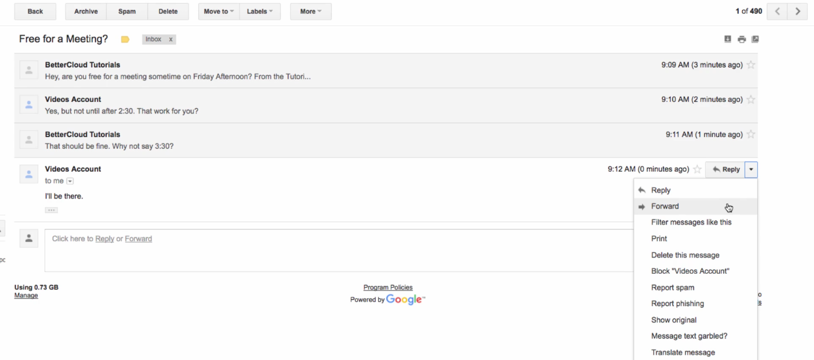Open conversation in new window icon
The width and height of the screenshot is (814, 360).
755,39
